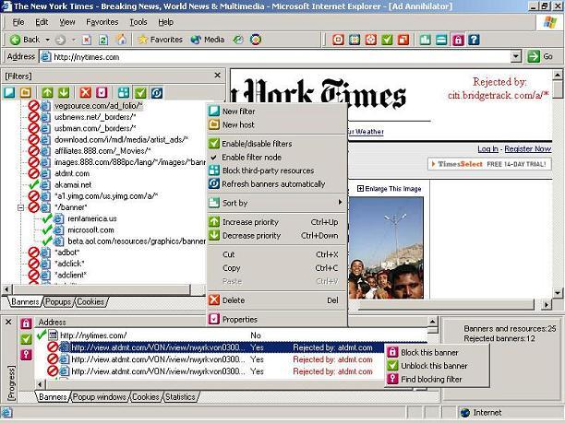Click the green up-arrow increase priority toolbar icon
Viewport: 565px width, 423px height.
(x=47, y=93)
